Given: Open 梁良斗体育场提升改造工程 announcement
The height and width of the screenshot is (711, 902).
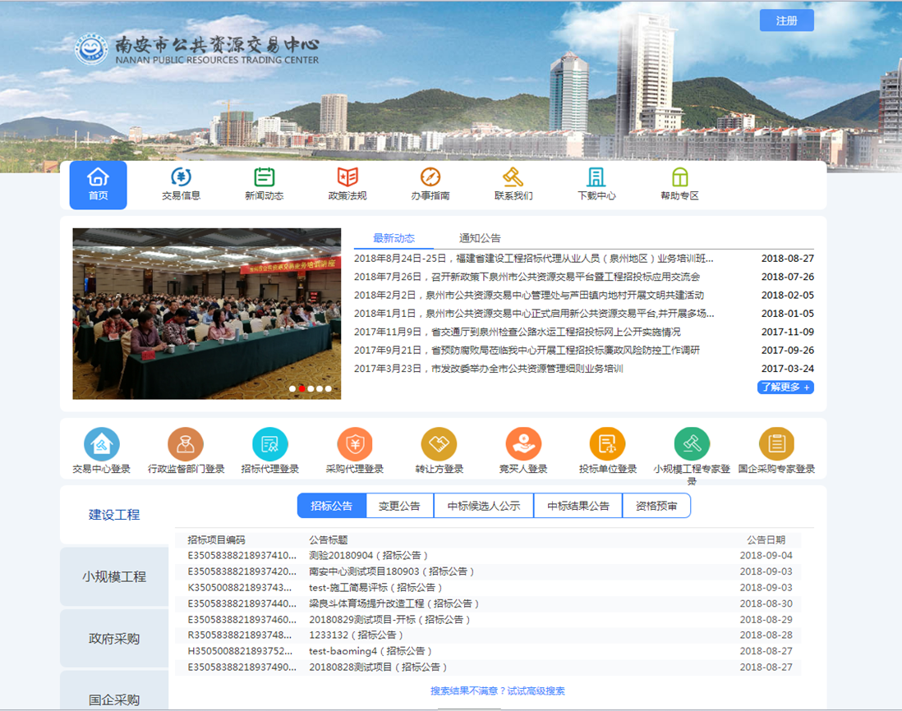Looking at the screenshot, I should pyautogui.click(x=394, y=603).
